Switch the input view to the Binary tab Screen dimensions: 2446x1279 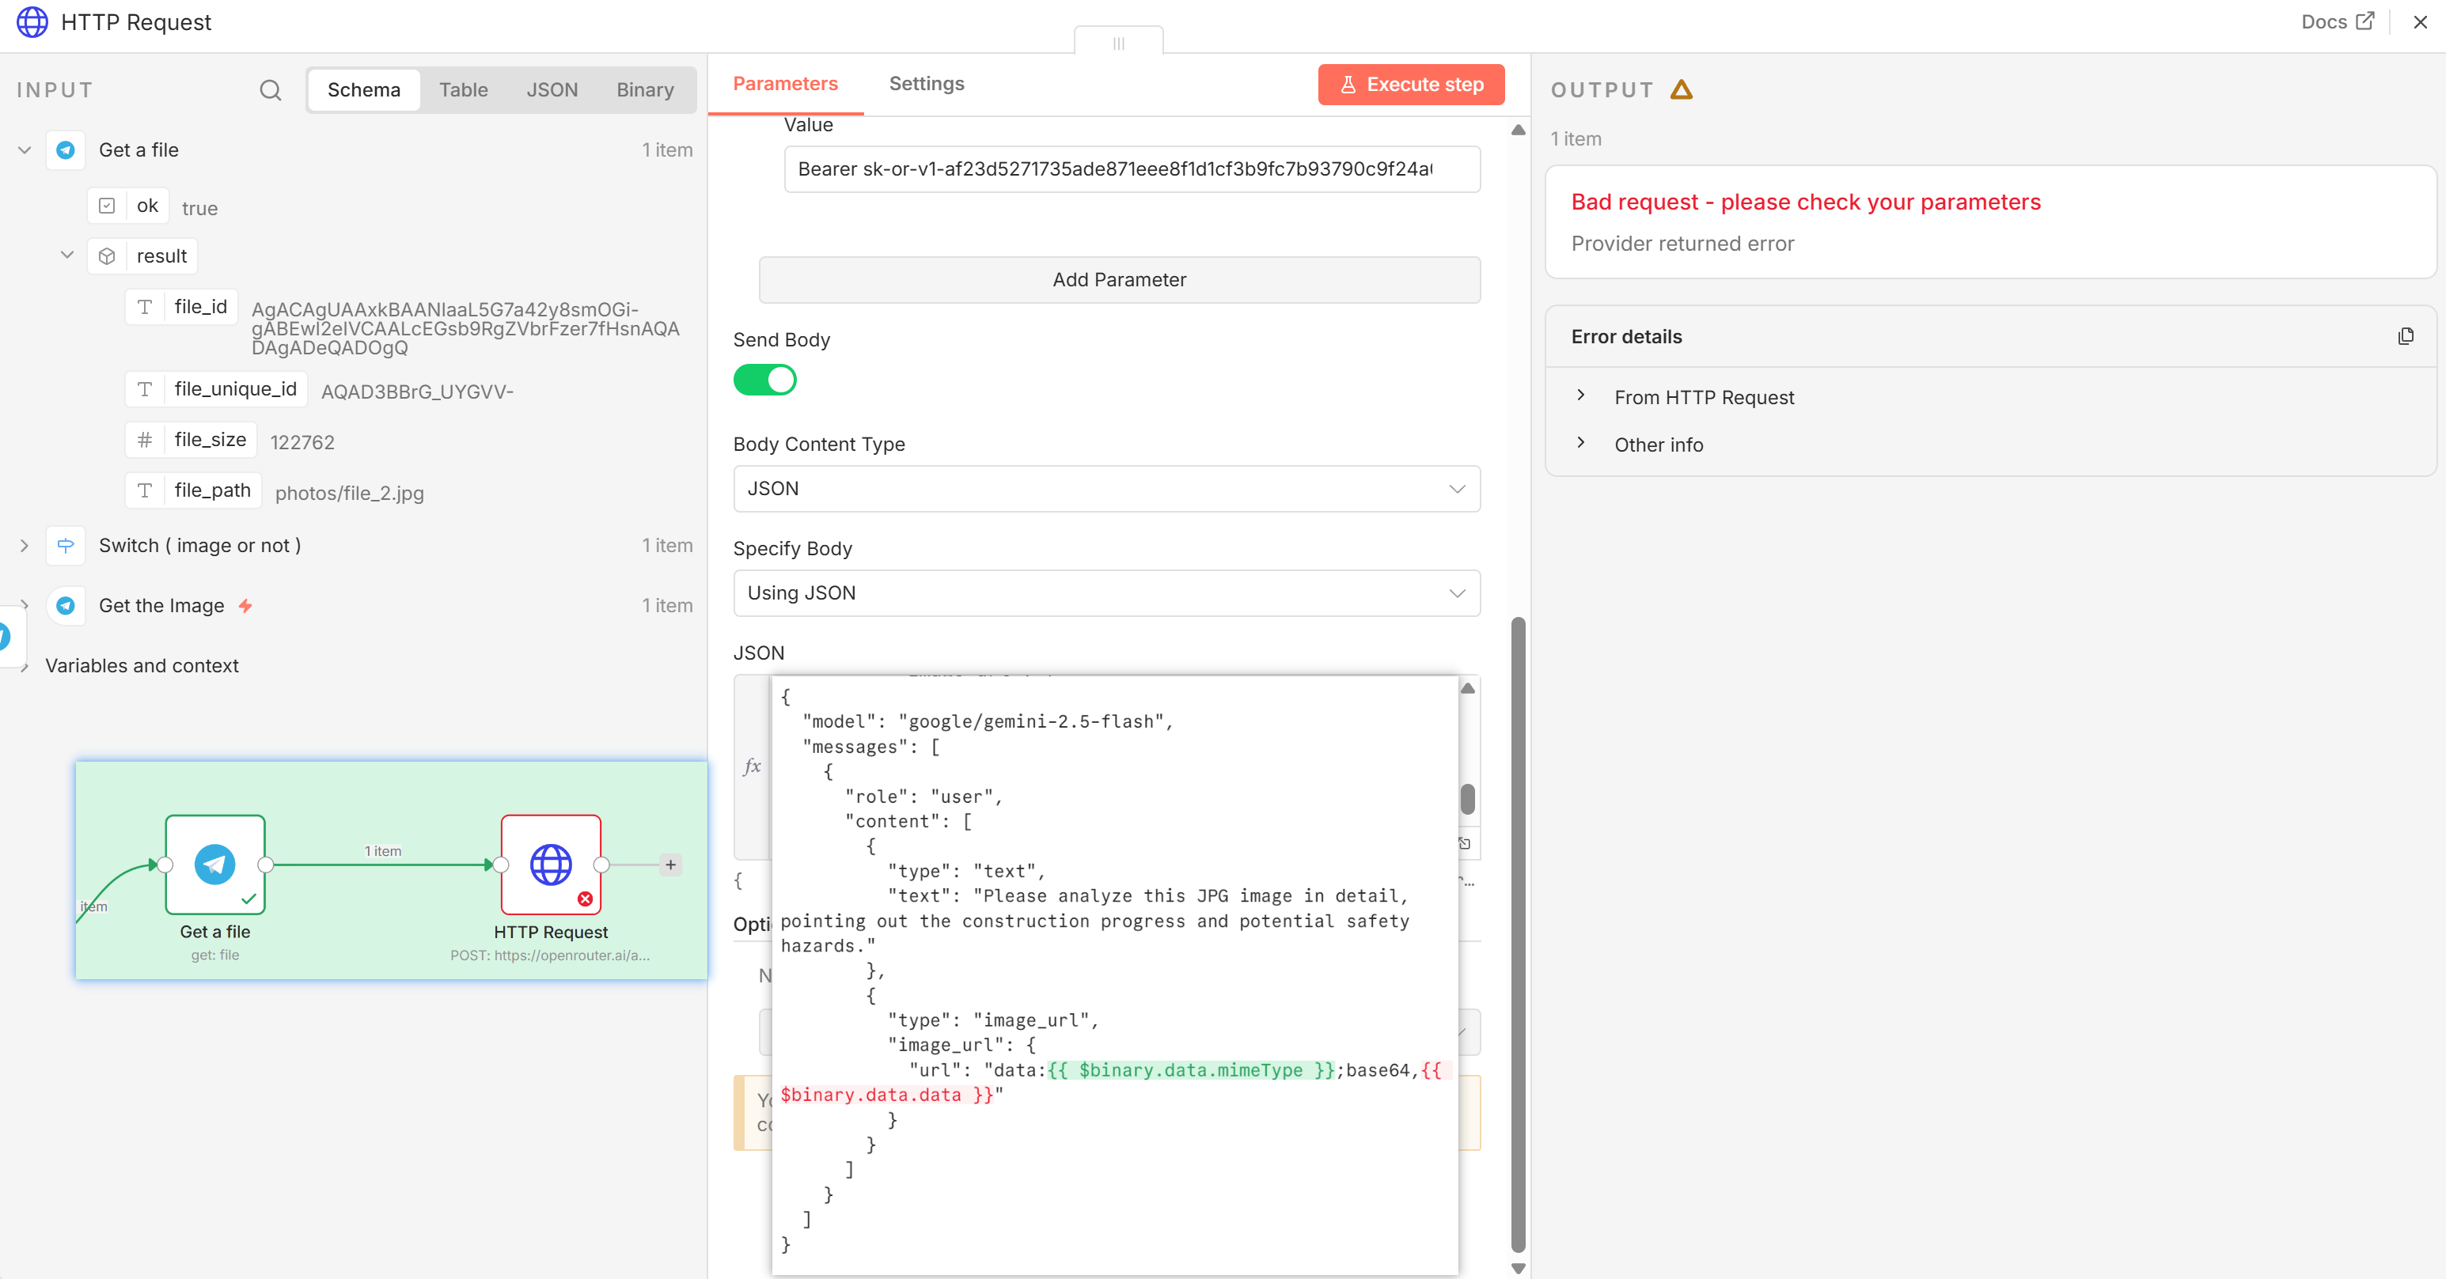[645, 90]
